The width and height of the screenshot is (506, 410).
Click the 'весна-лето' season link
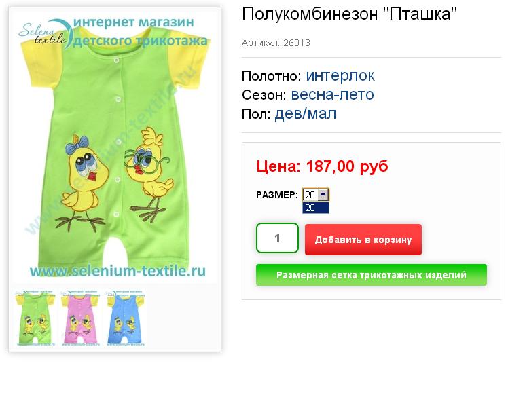click(x=332, y=94)
